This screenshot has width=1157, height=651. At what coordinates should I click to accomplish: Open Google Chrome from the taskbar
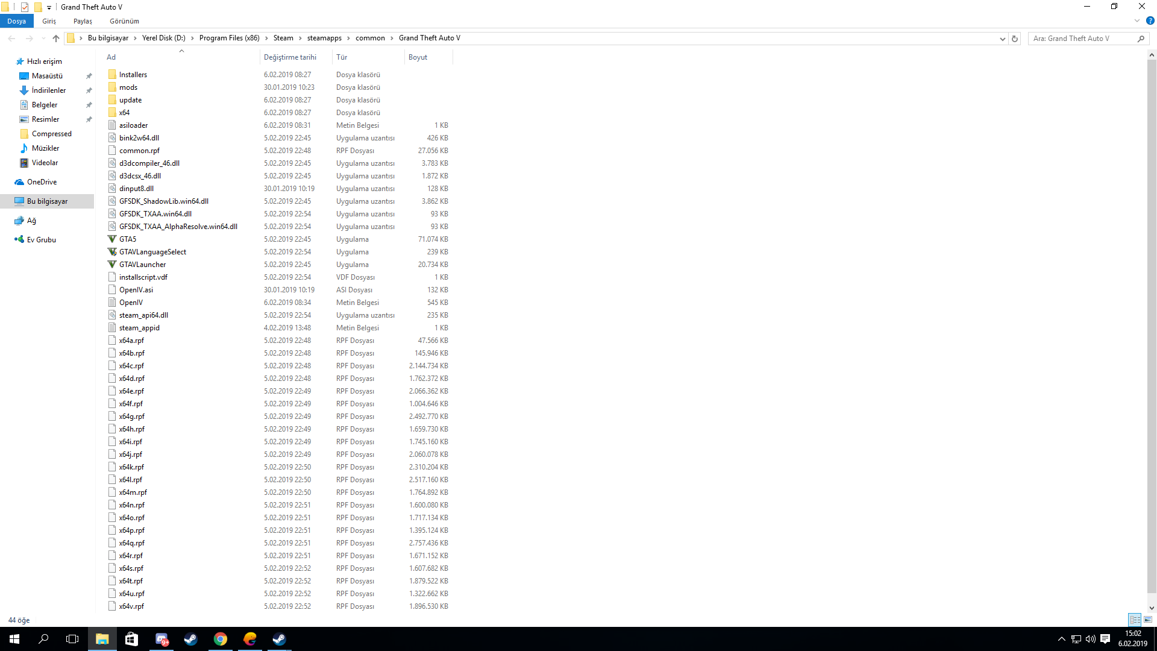220,639
